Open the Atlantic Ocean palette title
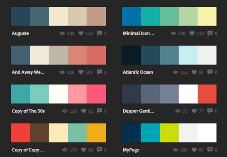The width and height of the screenshot is (227, 157). tap(138, 72)
